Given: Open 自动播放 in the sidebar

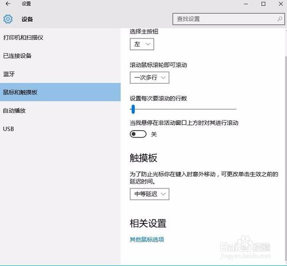Looking at the screenshot, I should tap(60, 111).
